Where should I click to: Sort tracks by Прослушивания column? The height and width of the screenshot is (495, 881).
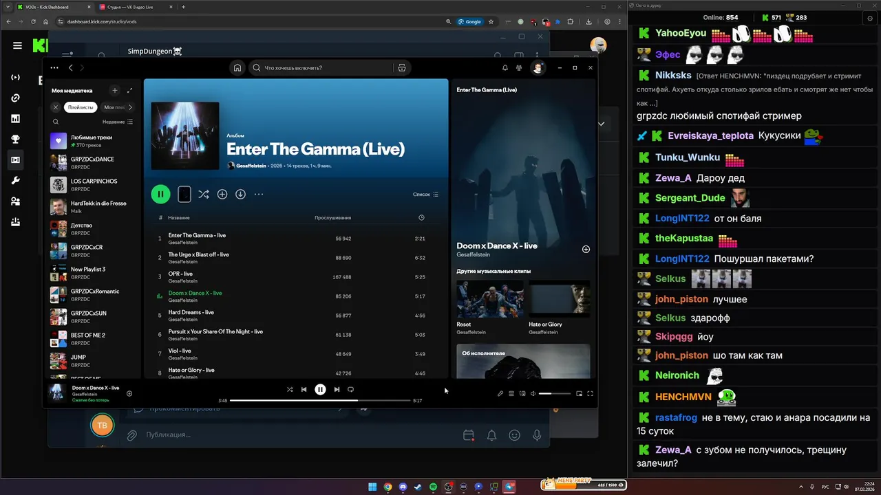pos(333,218)
